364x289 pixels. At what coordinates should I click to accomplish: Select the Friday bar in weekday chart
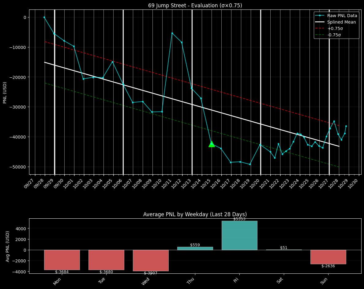click(x=239, y=235)
